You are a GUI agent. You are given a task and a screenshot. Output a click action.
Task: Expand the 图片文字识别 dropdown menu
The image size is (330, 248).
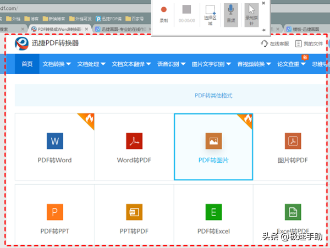(x=211, y=64)
